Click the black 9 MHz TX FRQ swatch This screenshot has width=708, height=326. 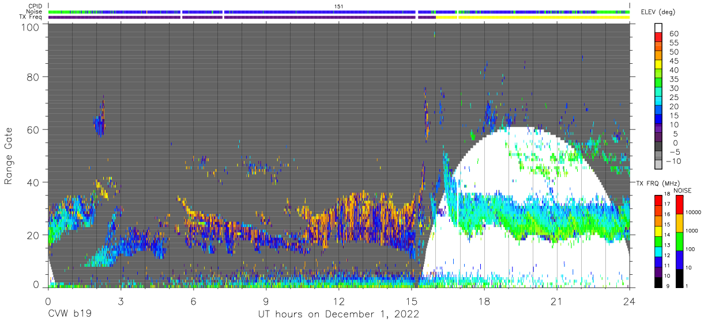pyautogui.click(x=658, y=281)
